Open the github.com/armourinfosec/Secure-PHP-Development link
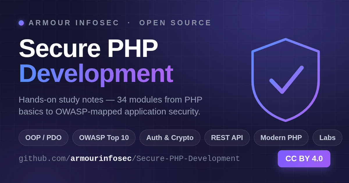Viewport: 349px width, 183px height. 129,159
